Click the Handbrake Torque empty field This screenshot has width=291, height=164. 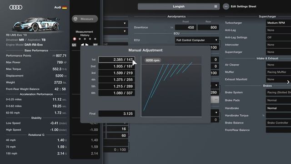pyautogui.click(x=278, y=115)
